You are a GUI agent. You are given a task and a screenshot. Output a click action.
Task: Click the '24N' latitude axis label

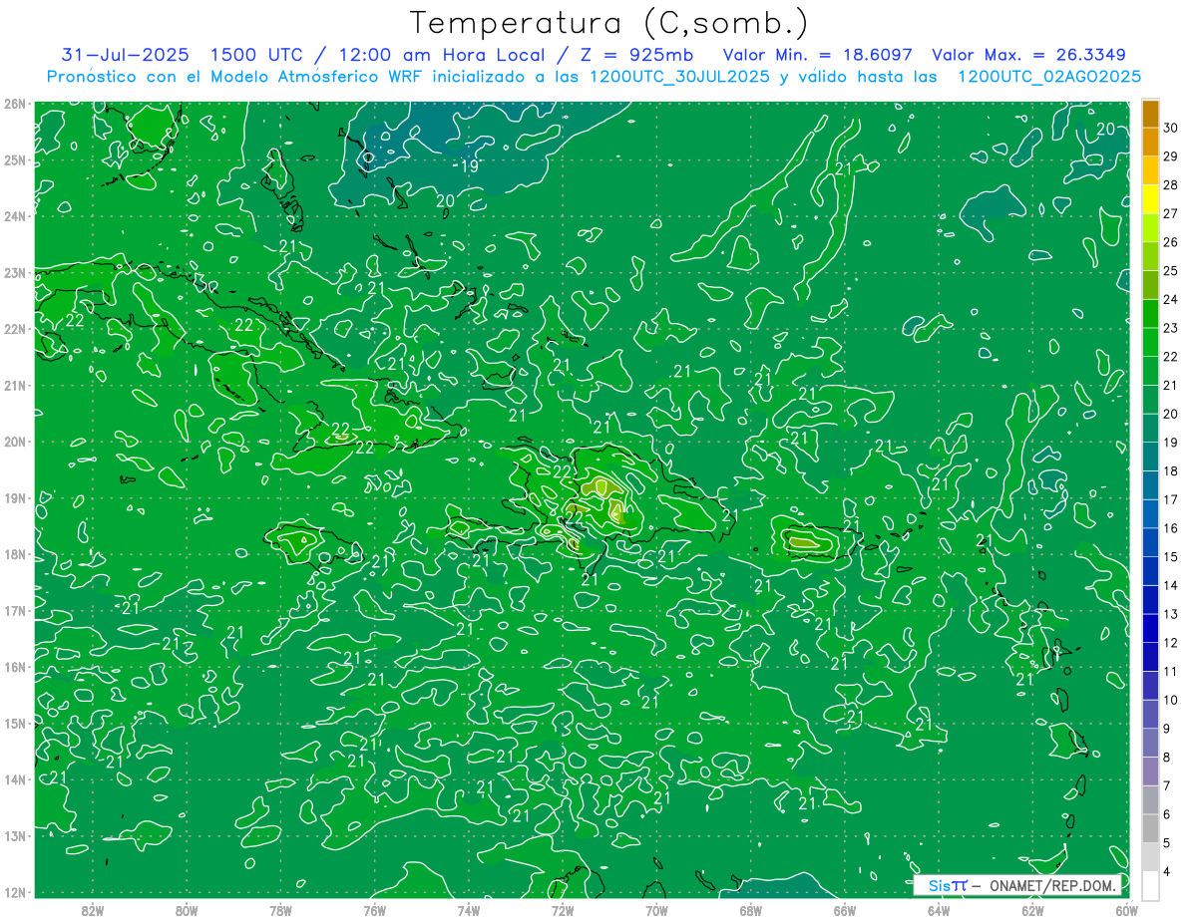(x=14, y=216)
